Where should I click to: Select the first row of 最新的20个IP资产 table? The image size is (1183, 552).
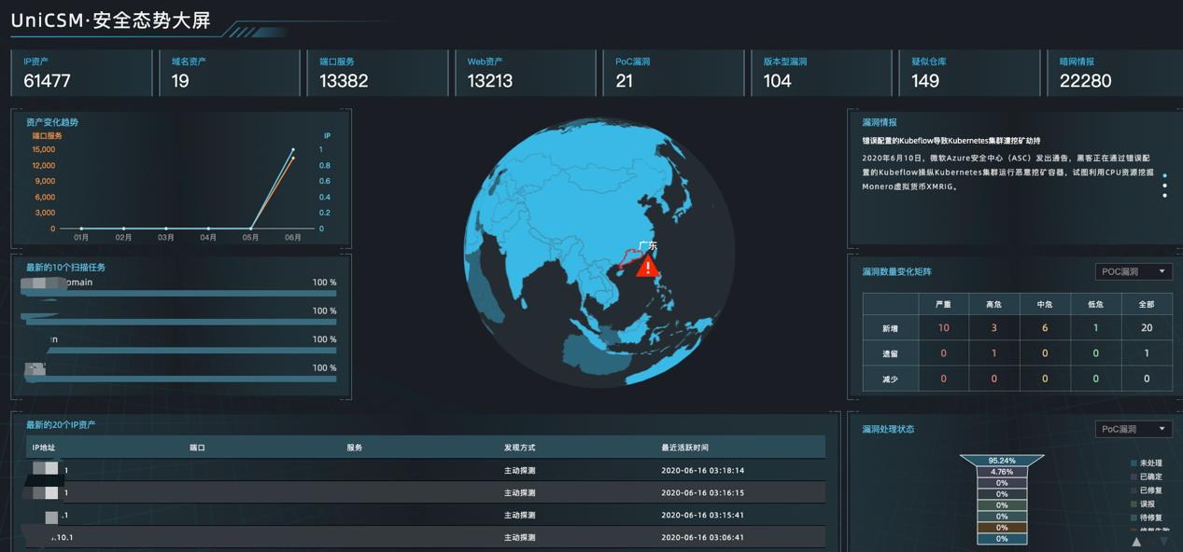[418, 470]
